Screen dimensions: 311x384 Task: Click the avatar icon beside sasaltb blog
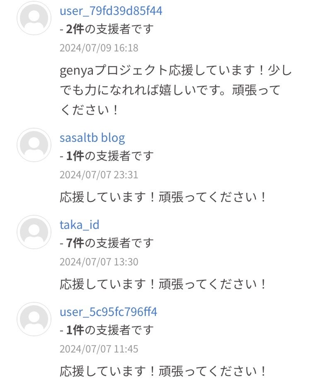coord(34,145)
